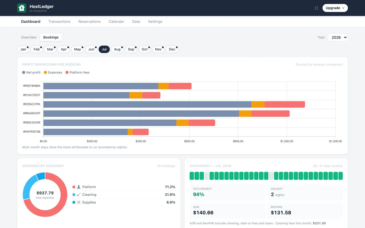Select the Oct month pill

(x=145, y=49)
